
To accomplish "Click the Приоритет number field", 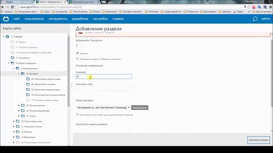I will point(79,45).
